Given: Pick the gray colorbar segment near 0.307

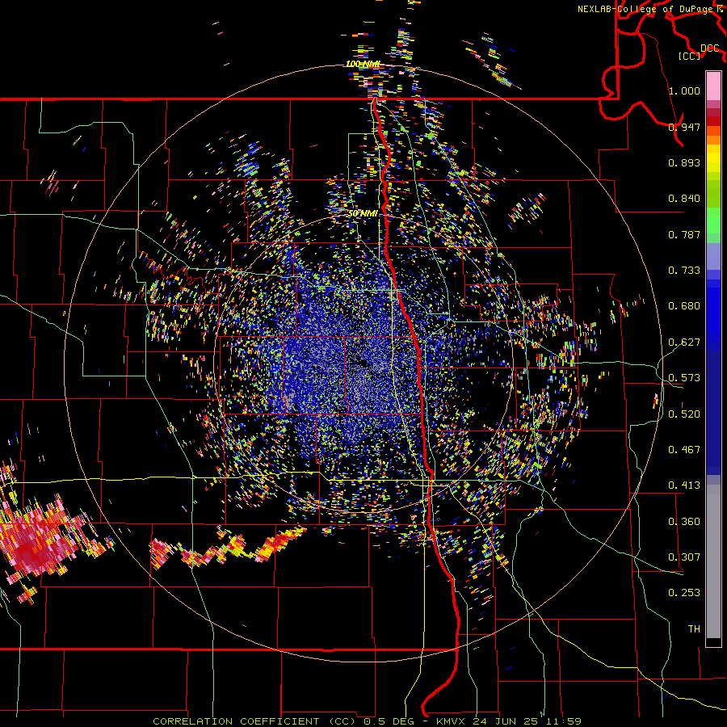Looking at the screenshot, I should point(713,561).
